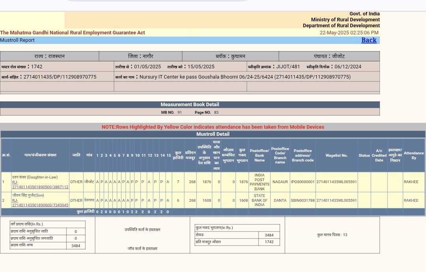The image size is (426, 272).
Task: Click the work name "Nursury IT Center ke pass Goushala Bhoomi"
Action: 189,77
